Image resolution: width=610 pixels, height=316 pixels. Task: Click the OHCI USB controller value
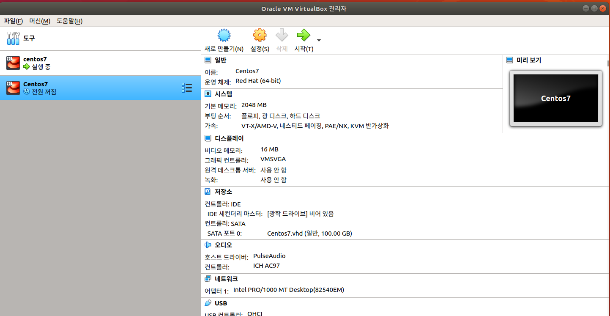255,314
